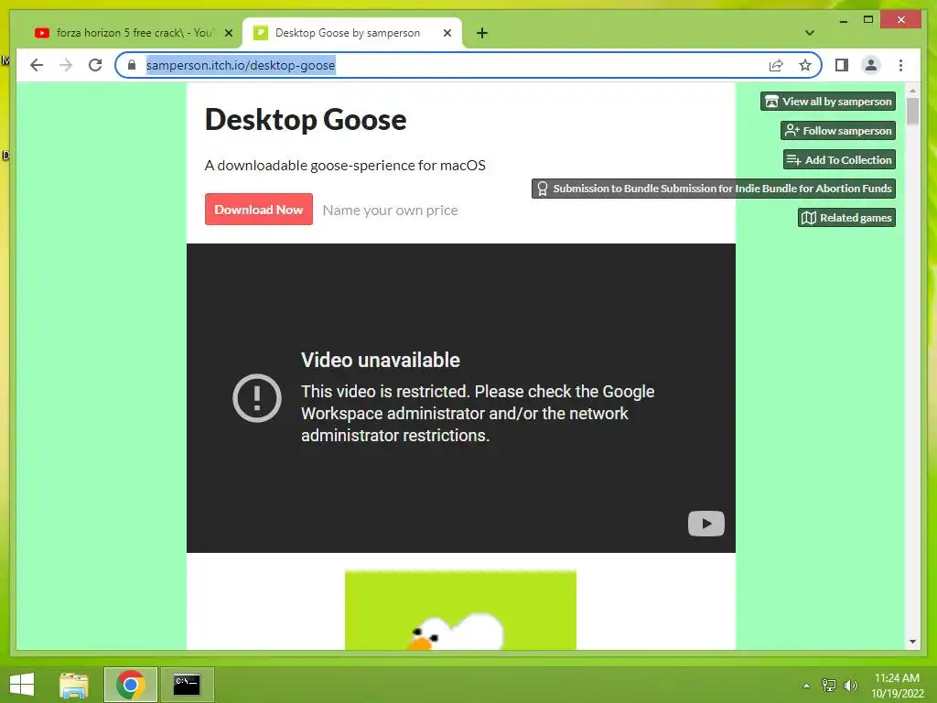The width and height of the screenshot is (937, 703).
Task: Click View all by samperson
Action: (827, 101)
